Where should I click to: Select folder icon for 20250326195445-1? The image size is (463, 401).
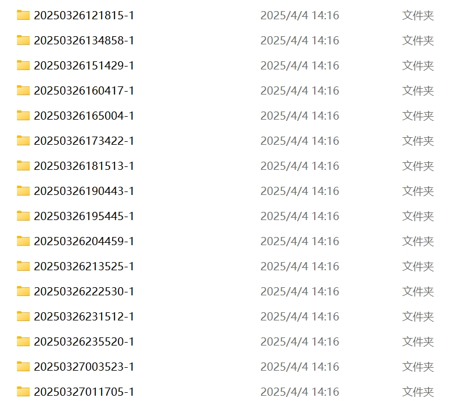[x=23, y=216]
